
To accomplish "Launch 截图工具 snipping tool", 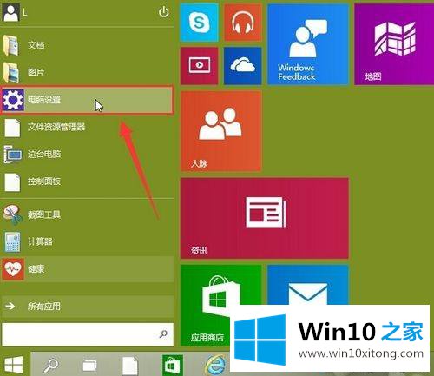I will [x=87, y=214].
